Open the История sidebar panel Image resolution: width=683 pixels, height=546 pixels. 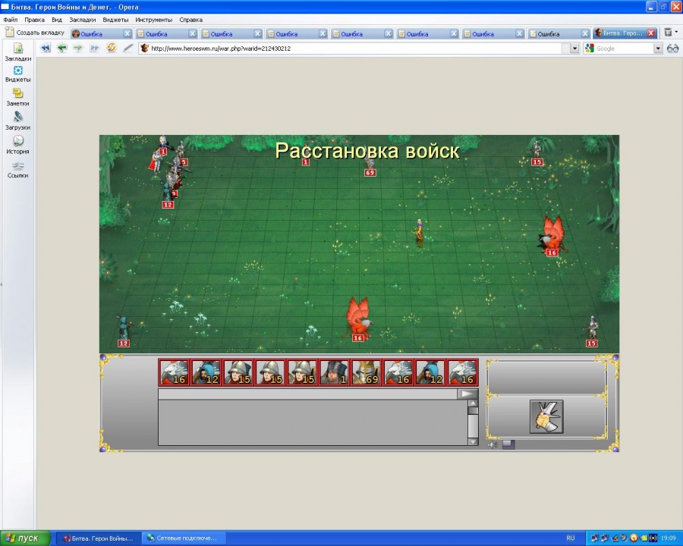18,145
